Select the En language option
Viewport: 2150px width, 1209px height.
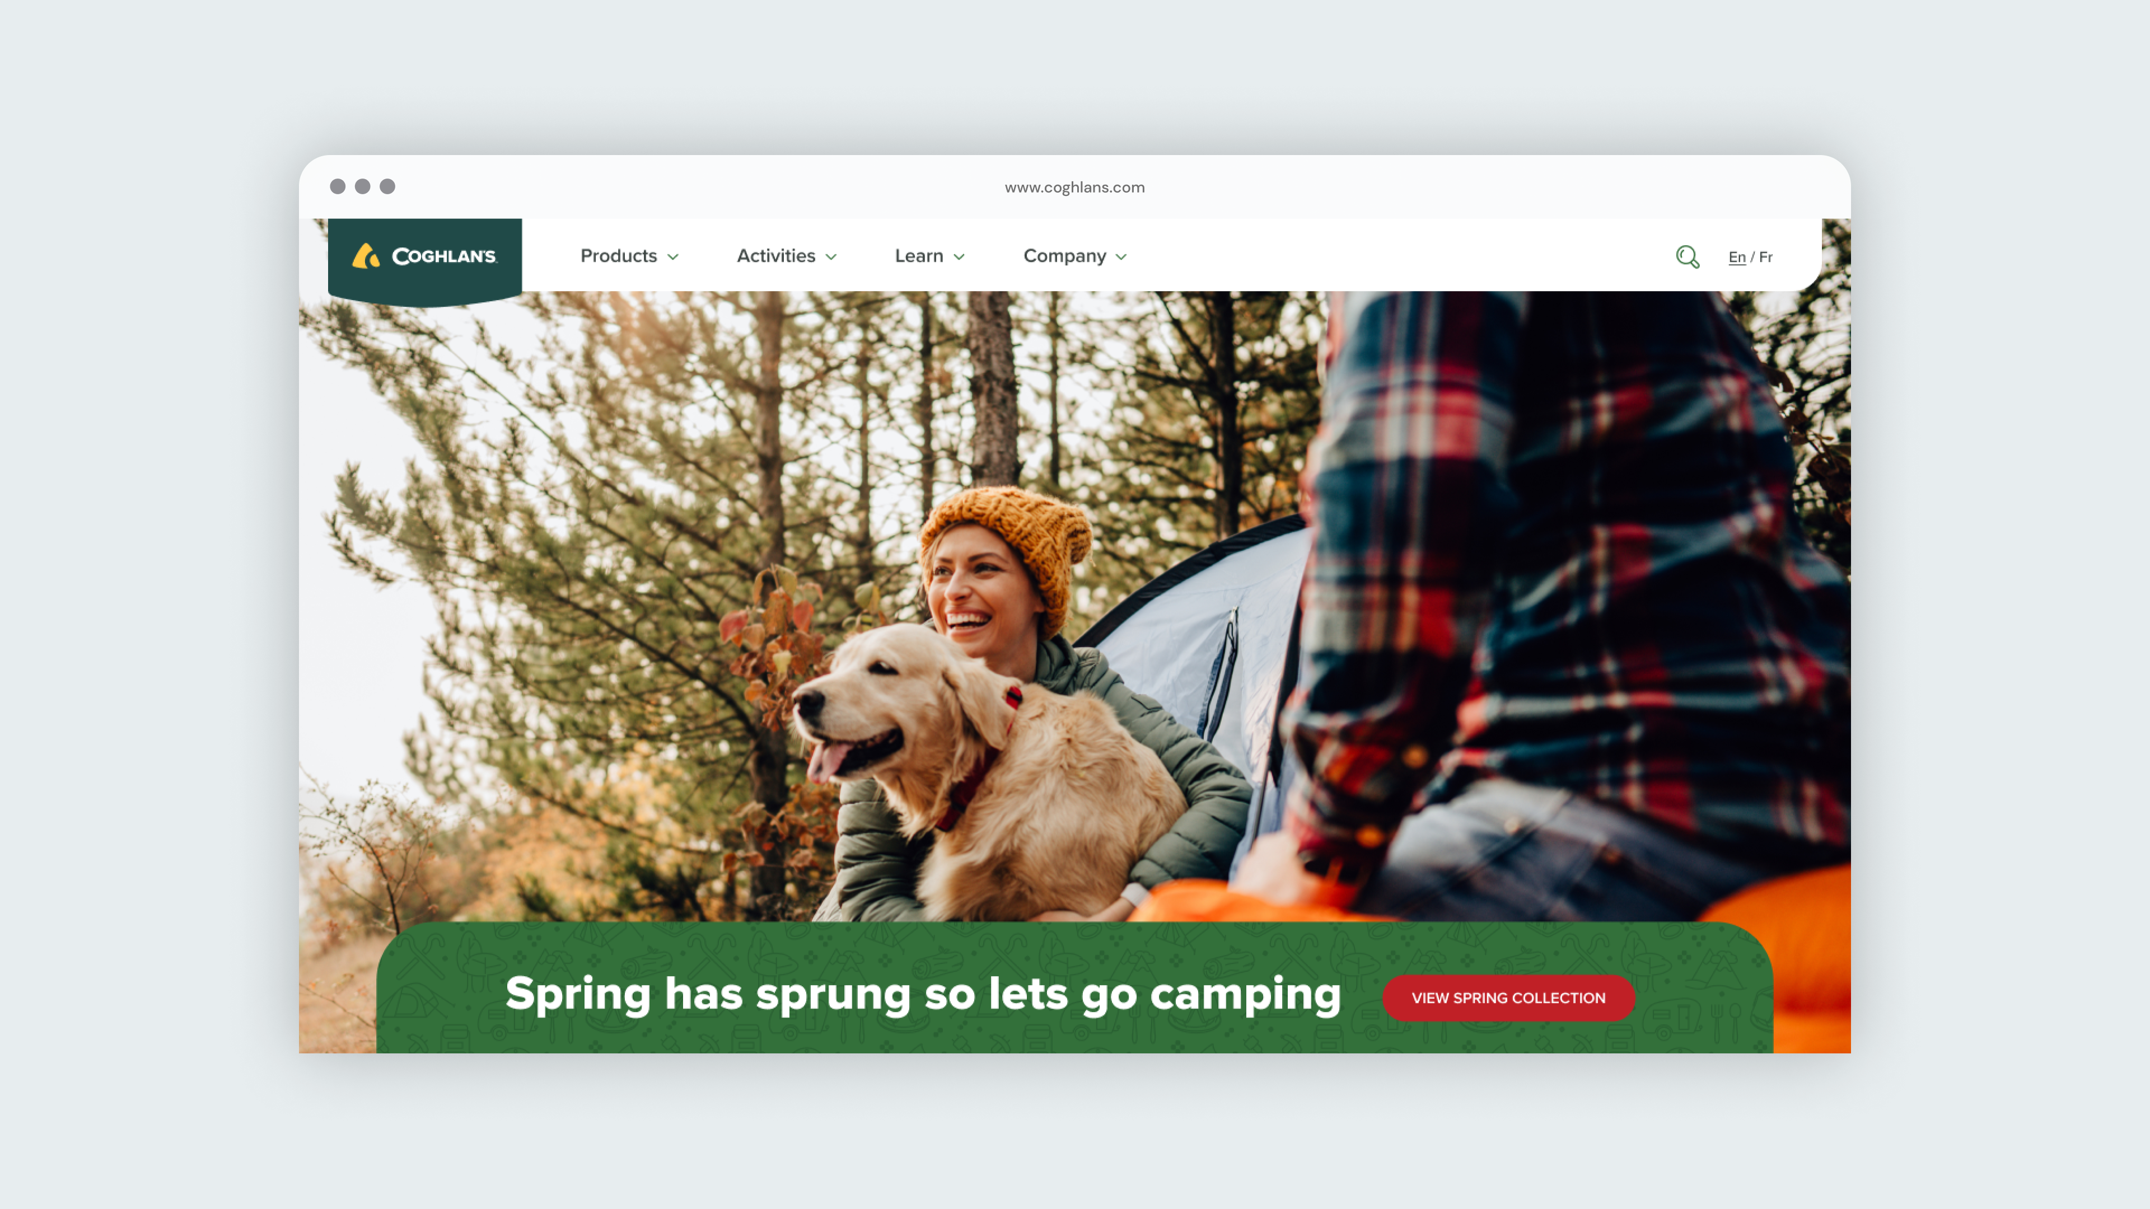(x=1737, y=257)
